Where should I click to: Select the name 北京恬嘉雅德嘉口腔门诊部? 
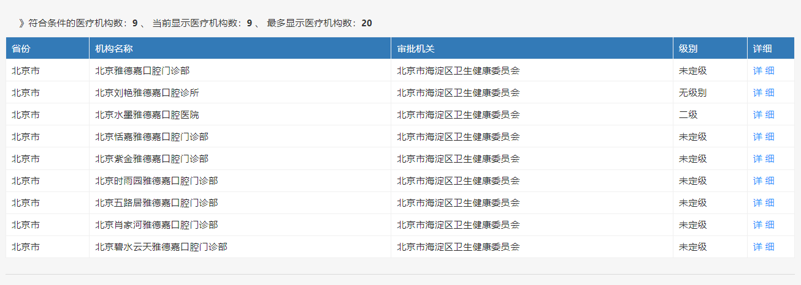151,136
